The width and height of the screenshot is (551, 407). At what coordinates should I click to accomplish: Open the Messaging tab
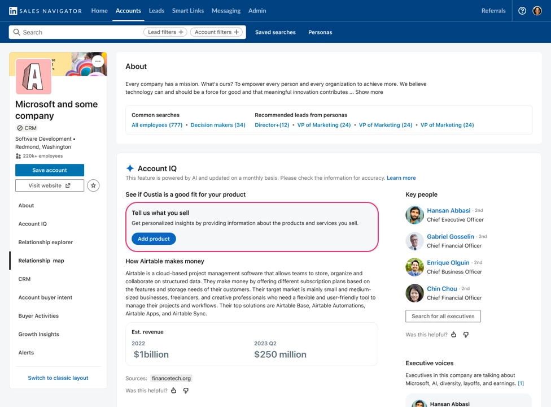pos(226,11)
